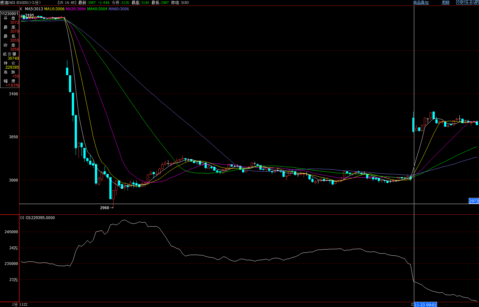Image resolution: width=479 pixels, height=307 pixels.
Task: Click the 235000 open interest axis label
Action: tap(11, 264)
